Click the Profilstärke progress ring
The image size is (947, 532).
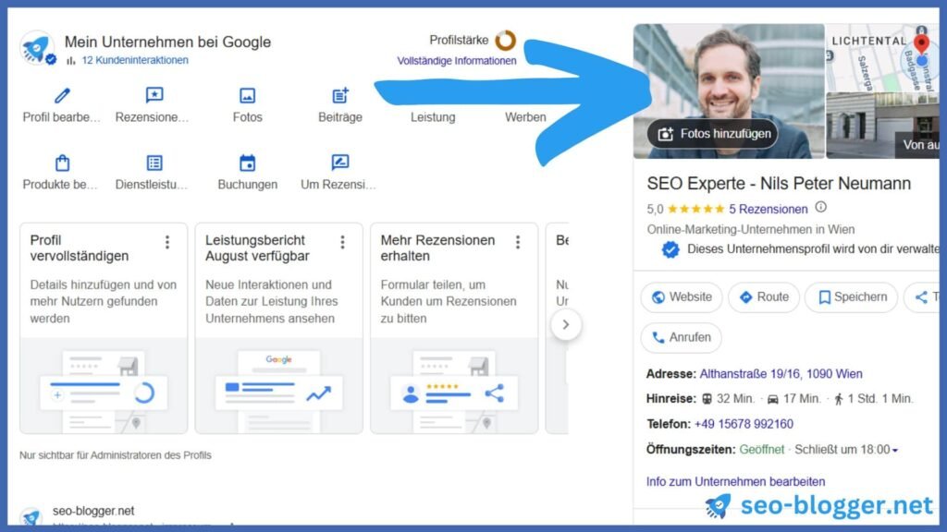[x=506, y=41]
